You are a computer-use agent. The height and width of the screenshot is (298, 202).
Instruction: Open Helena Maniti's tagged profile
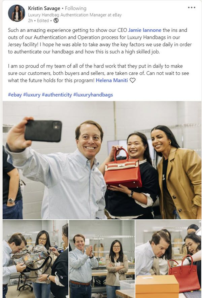112,80
